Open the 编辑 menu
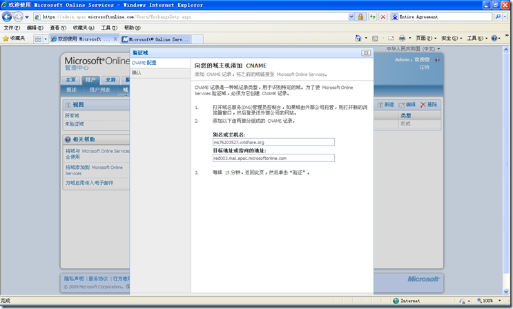This screenshot has width=513, height=309. (x=35, y=28)
